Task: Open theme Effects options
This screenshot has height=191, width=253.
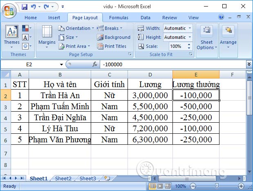Action: (x=27, y=46)
